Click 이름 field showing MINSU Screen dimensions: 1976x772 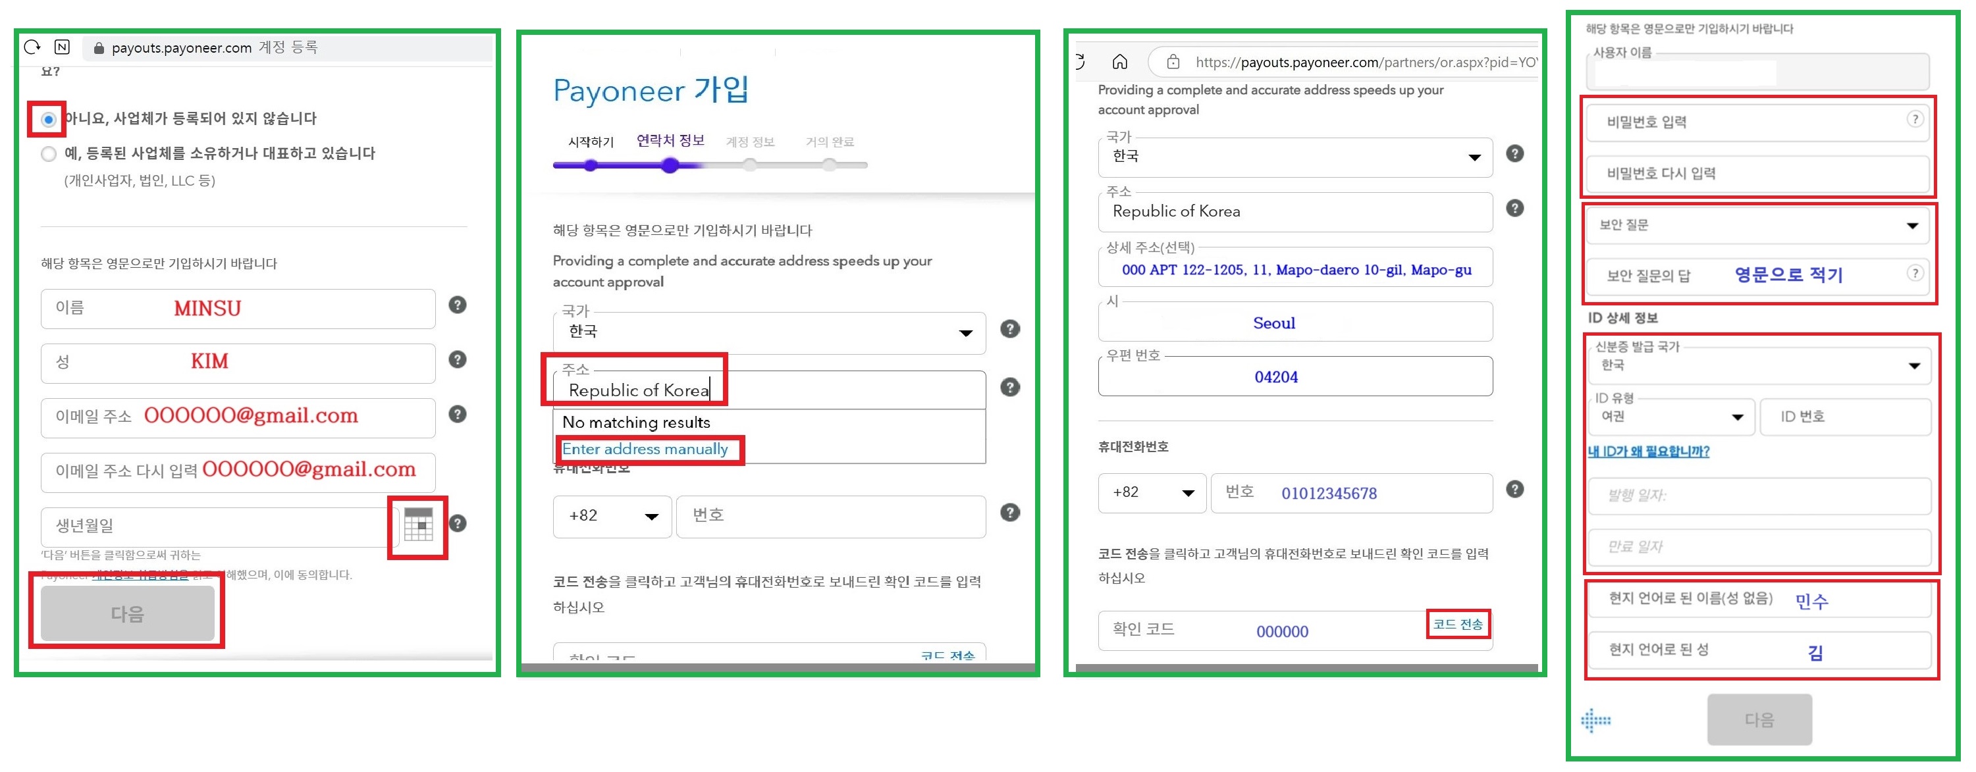coord(238,309)
